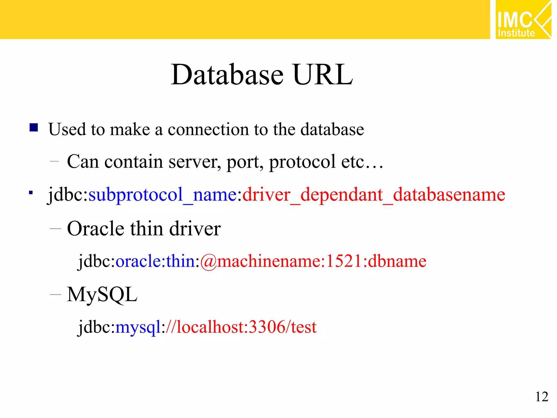Click the red '//localhost:3306/test' text
This screenshot has height=418, width=557.
pyautogui.click(x=241, y=327)
